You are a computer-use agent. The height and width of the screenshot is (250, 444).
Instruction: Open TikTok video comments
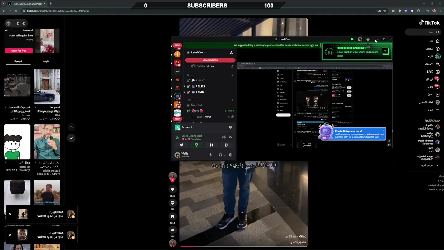(172, 203)
